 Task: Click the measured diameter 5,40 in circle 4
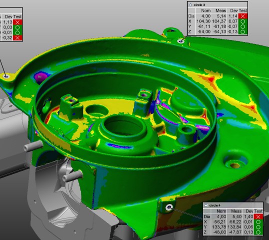[x=238, y=216]
